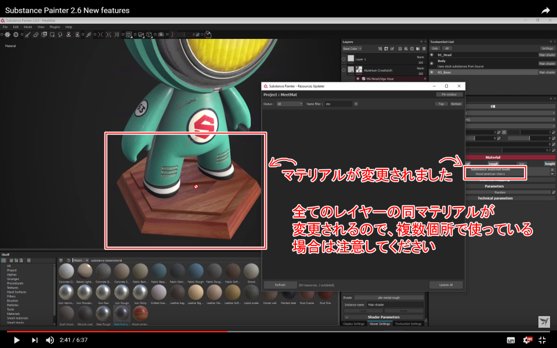557x348 pixels.
Task: Click the Update All button
Action: coord(446,285)
